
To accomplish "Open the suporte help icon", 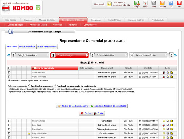I will coord(162,3).
